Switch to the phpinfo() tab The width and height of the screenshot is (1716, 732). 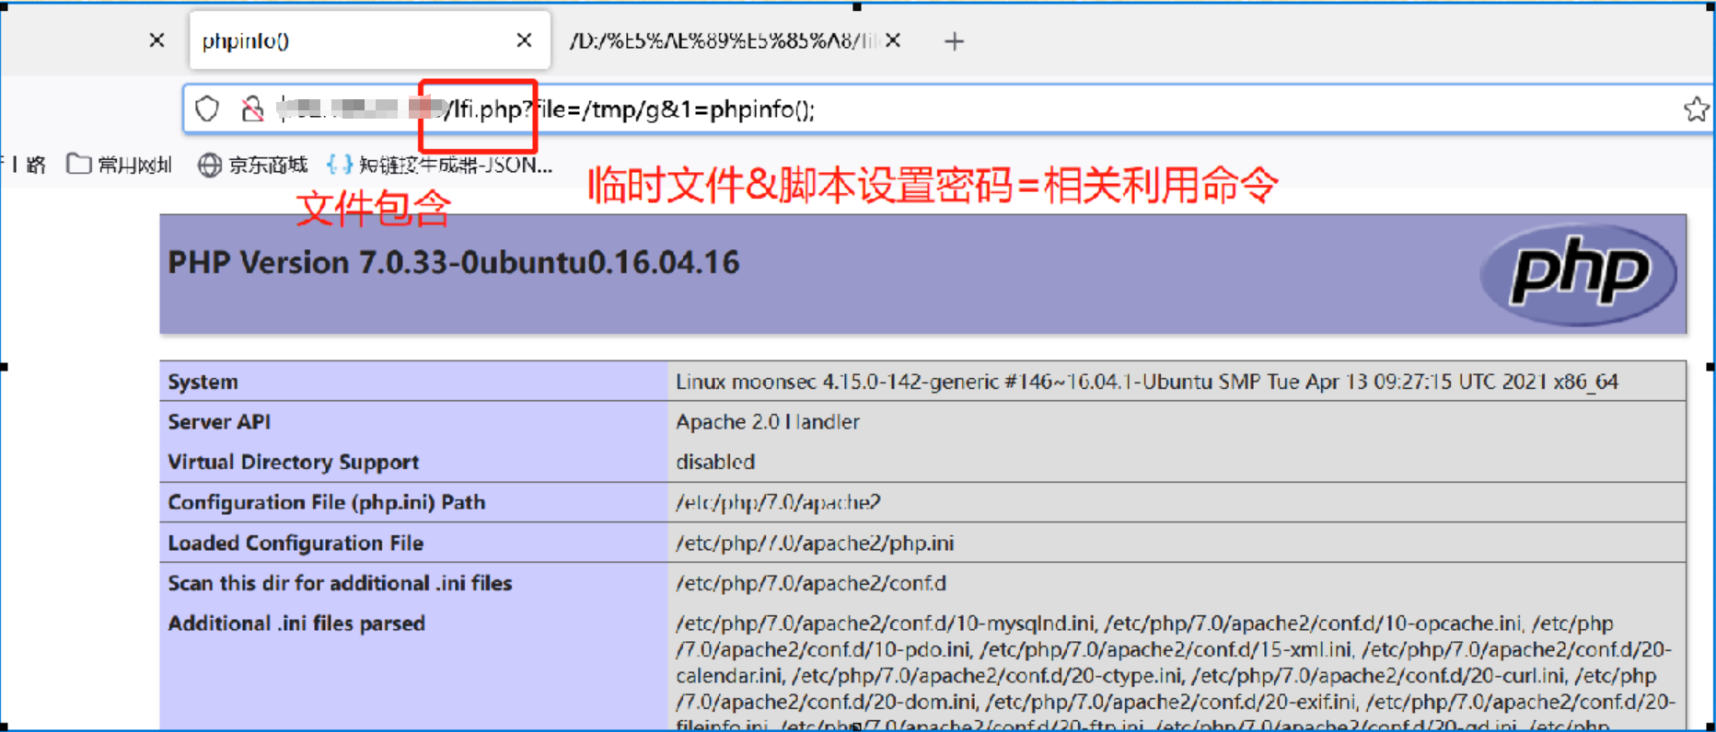point(369,40)
